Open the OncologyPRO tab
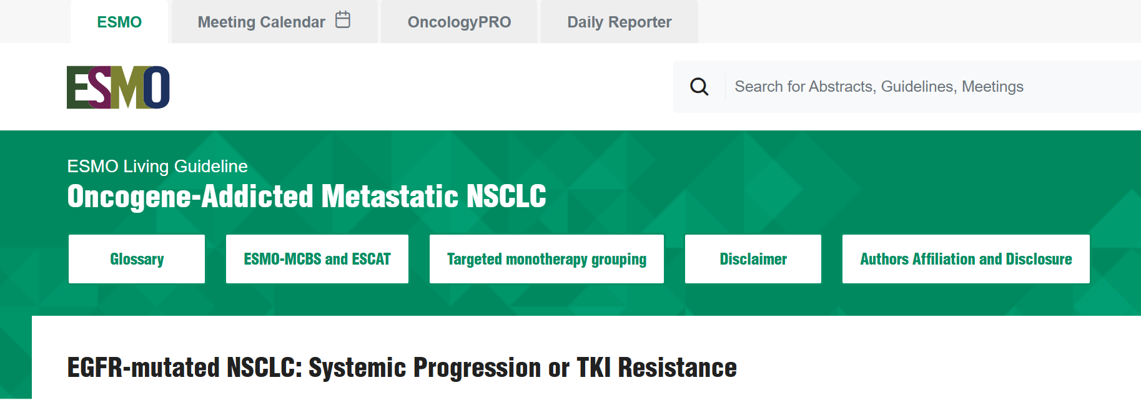Image resolution: width=1141 pixels, height=400 pixels. tap(459, 22)
